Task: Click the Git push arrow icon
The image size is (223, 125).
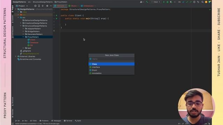Action: [x=191, y=2]
